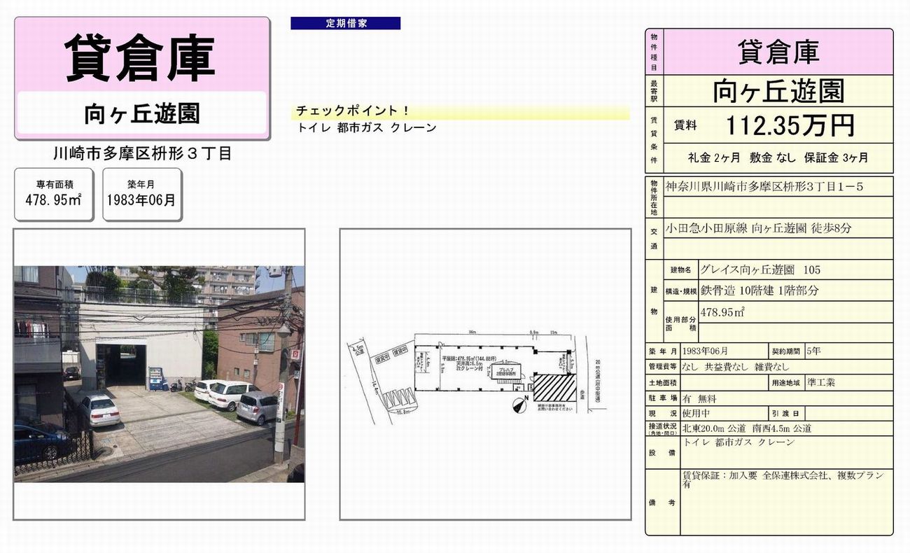Click the rent amount 112.35万円
910x553 pixels.
(x=790, y=125)
